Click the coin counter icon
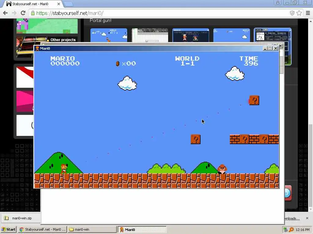 pyautogui.click(x=118, y=63)
